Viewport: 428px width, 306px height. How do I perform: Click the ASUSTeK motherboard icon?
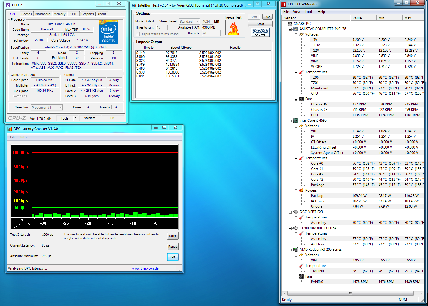(x=296, y=29)
